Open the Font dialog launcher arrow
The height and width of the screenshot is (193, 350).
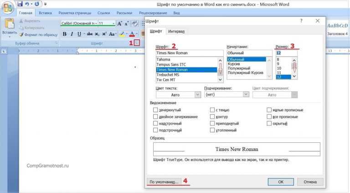pos(137,43)
